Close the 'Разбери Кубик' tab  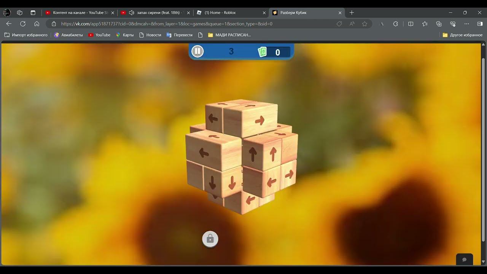coord(340,13)
